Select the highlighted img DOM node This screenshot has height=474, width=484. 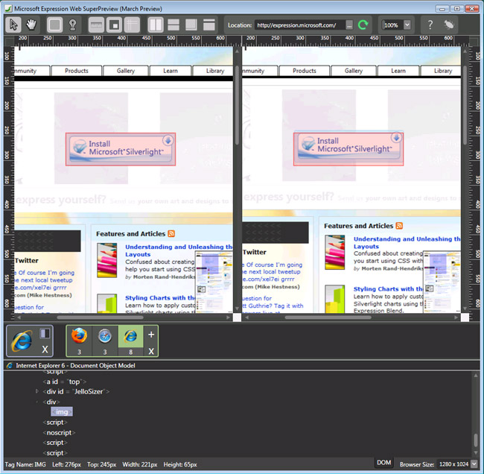(x=62, y=412)
